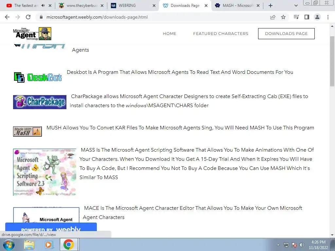Open the Windows Start menu

click(x=9, y=244)
